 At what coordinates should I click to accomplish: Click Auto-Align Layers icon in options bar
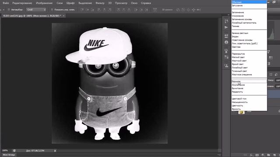155,10
